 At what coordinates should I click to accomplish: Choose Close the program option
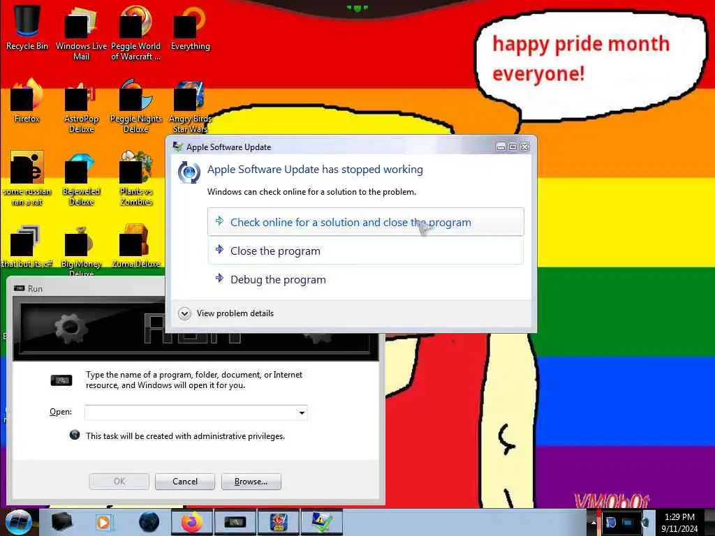click(366, 251)
